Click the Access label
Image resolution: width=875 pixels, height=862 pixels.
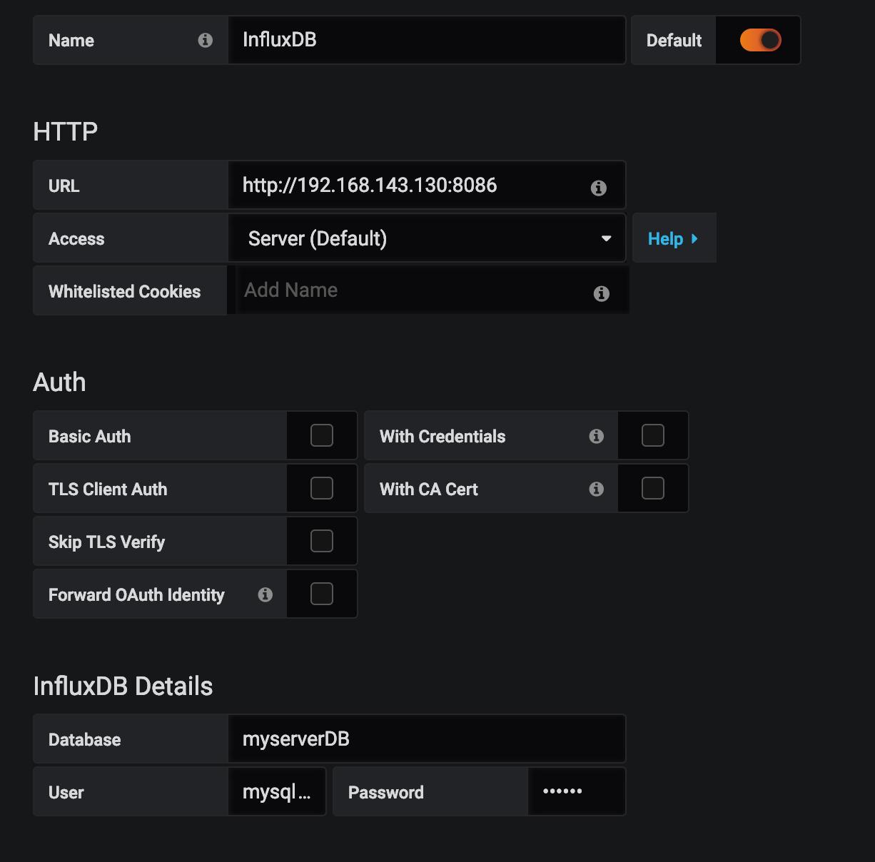tap(76, 239)
